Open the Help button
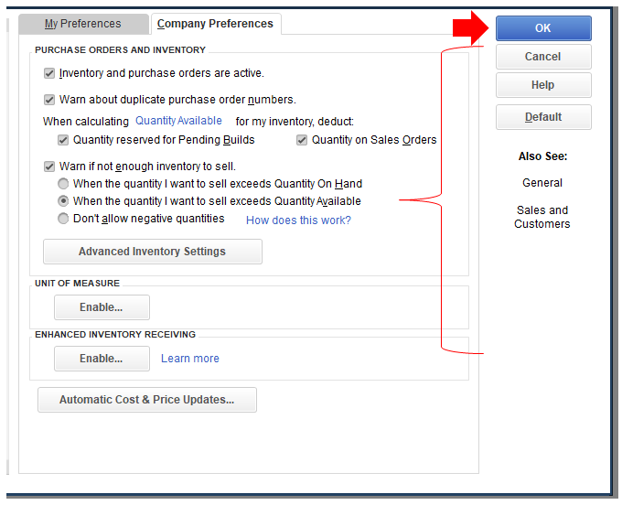 [543, 85]
